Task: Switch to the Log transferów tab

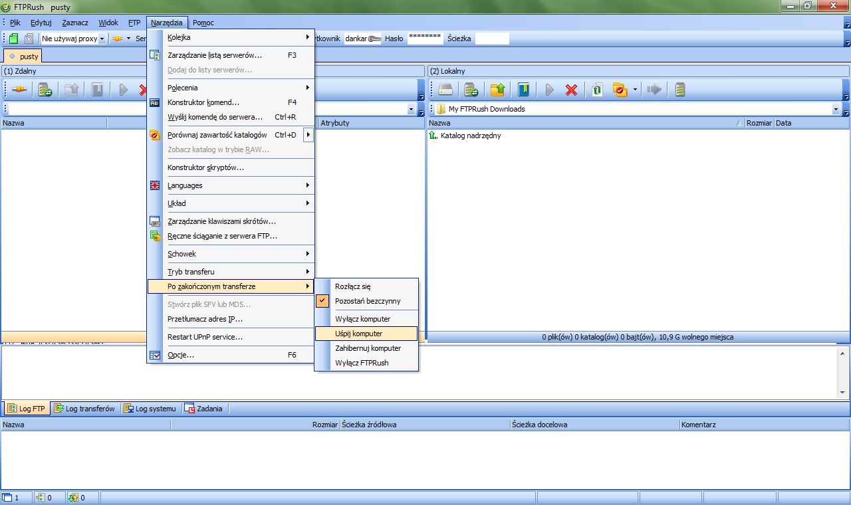Action: coord(84,409)
